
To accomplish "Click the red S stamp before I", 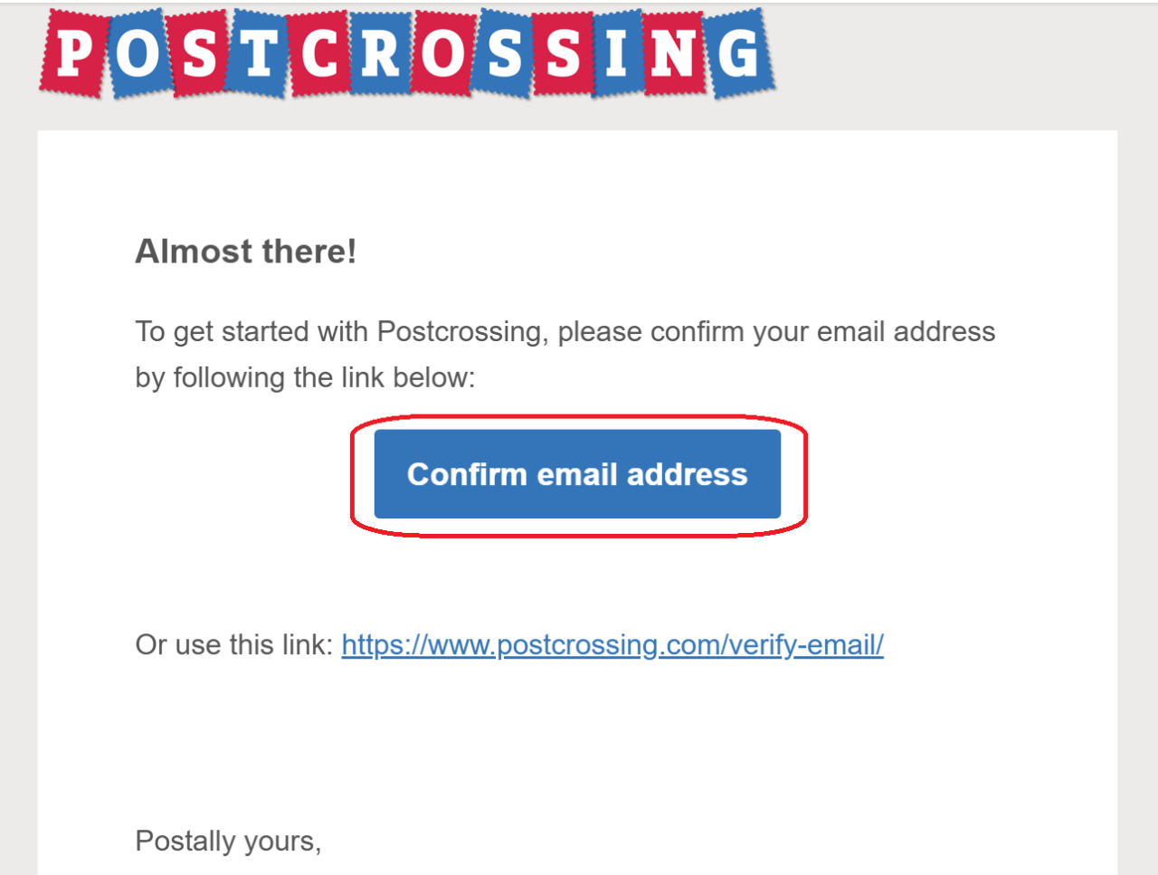I will pyautogui.click(x=563, y=53).
